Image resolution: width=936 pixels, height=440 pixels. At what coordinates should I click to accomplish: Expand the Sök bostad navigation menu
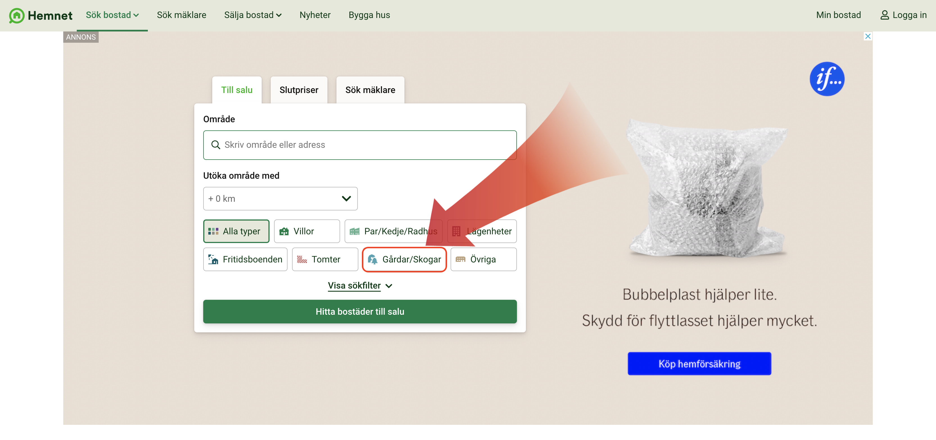pos(112,15)
